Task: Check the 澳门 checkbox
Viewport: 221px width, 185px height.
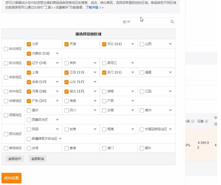Action: point(104,148)
